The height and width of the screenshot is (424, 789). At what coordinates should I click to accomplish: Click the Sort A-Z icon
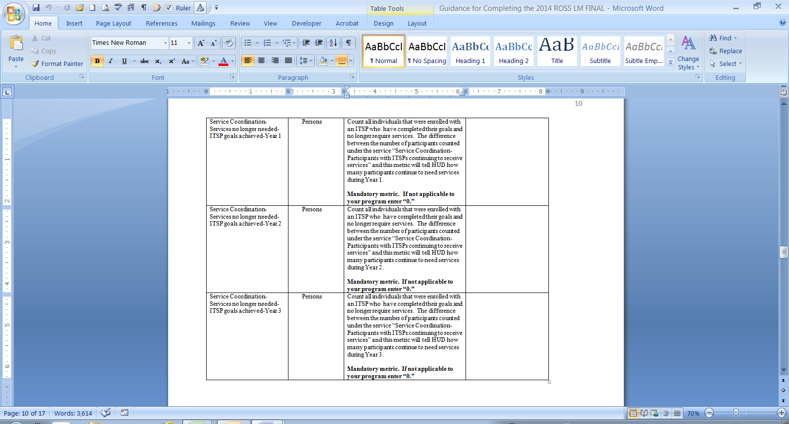(x=333, y=43)
